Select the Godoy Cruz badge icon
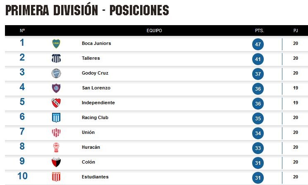 [x=56, y=73]
